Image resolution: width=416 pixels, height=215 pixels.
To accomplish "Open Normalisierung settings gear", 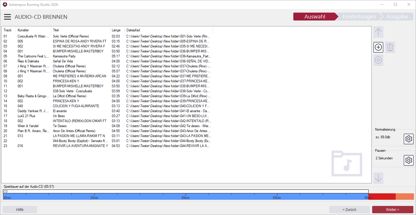I will pyautogui.click(x=408, y=139).
